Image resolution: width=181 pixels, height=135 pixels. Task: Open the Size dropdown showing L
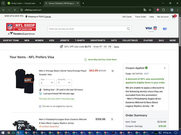tap(47, 82)
